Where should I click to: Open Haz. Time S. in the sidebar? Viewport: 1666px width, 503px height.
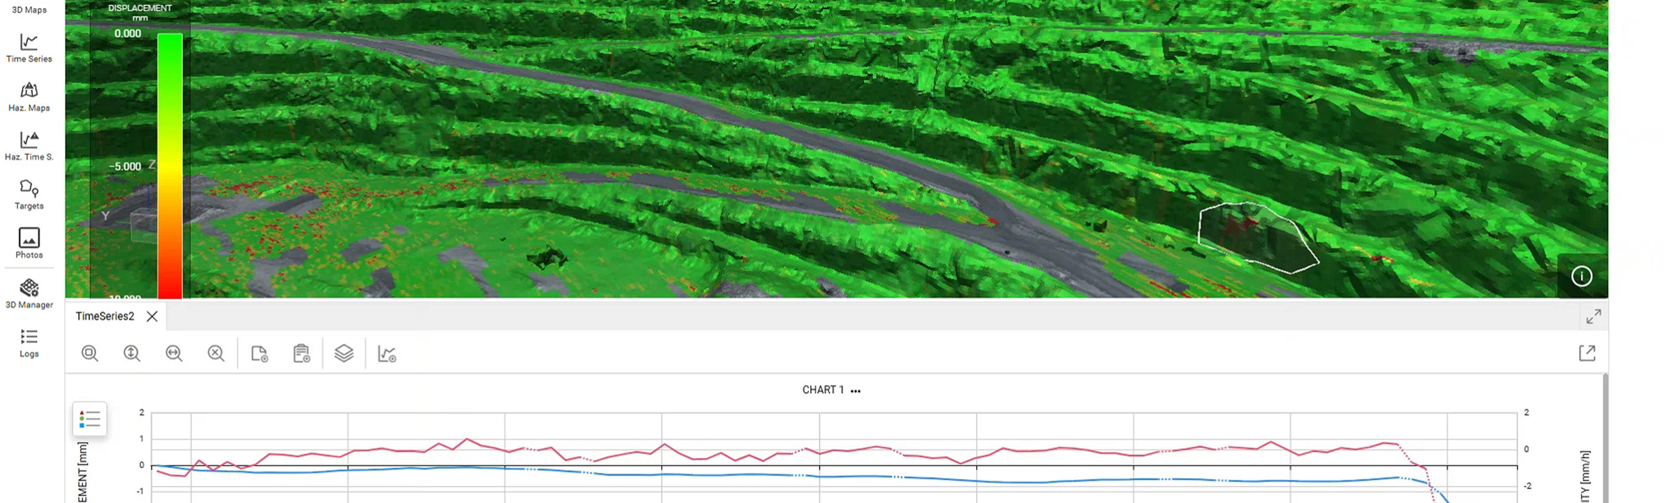(29, 146)
